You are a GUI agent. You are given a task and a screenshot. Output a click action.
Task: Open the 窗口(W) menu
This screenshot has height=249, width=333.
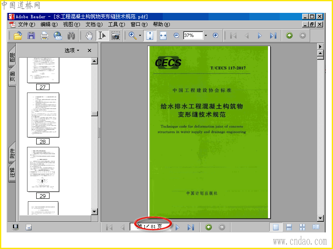(139, 24)
